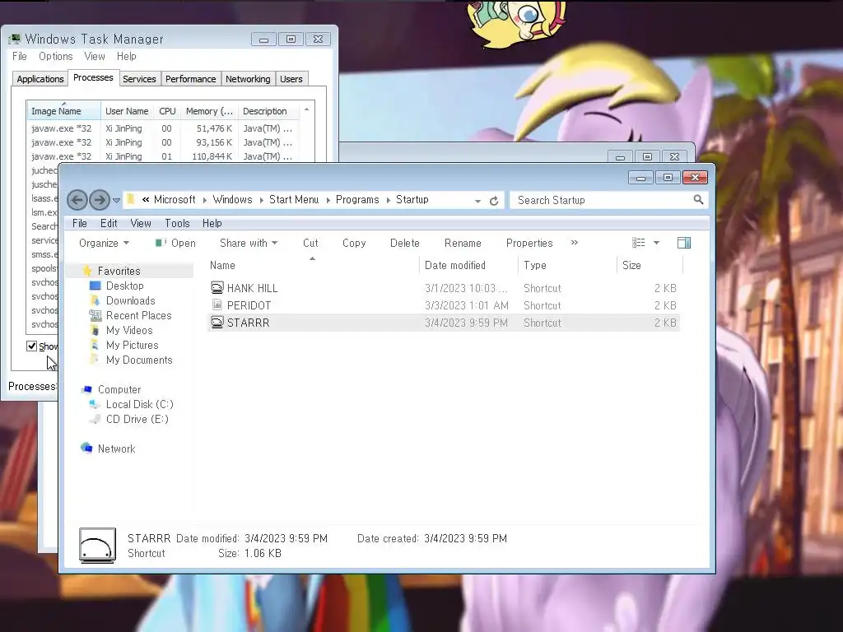Open My Videos in navigation pane
The width and height of the screenshot is (843, 632).
(129, 330)
